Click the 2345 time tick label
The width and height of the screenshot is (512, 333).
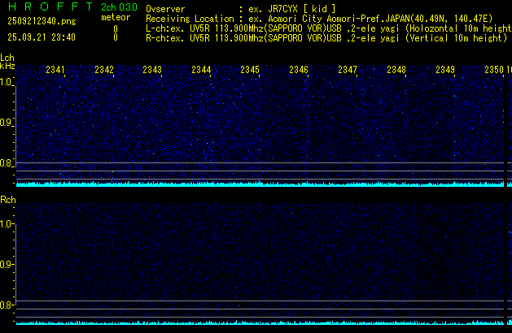pos(250,71)
